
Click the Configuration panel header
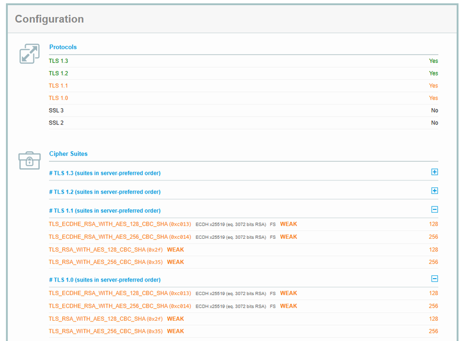tap(232, 19)
